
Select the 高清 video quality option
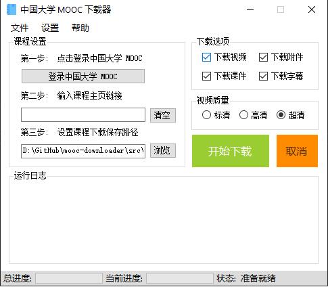[x=243, y=115]
